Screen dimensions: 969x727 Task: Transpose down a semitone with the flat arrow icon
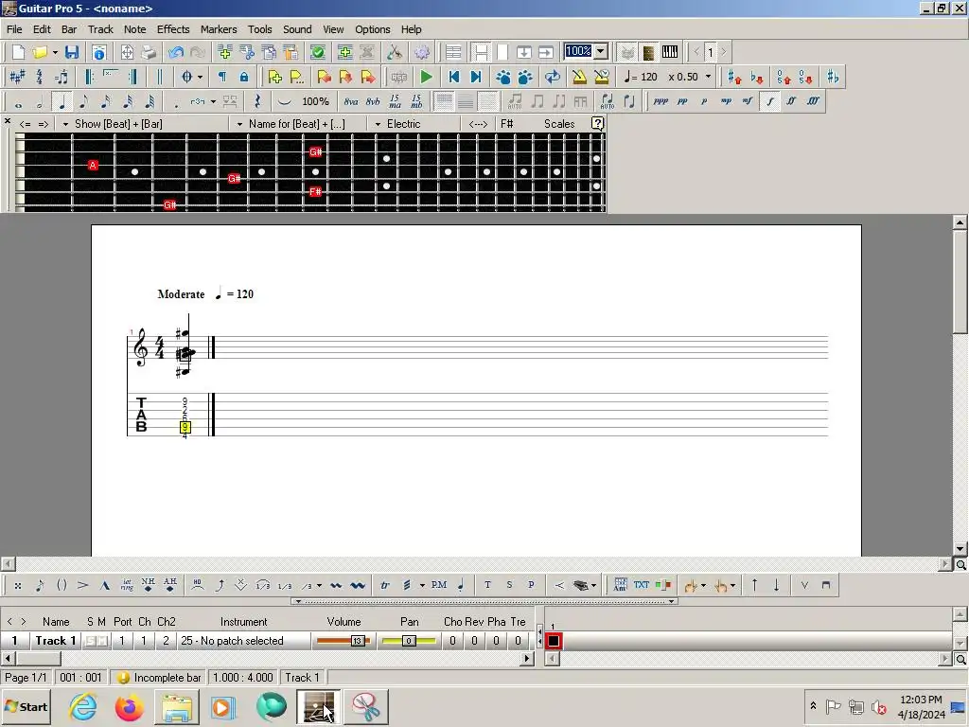[x=756, y=78]
